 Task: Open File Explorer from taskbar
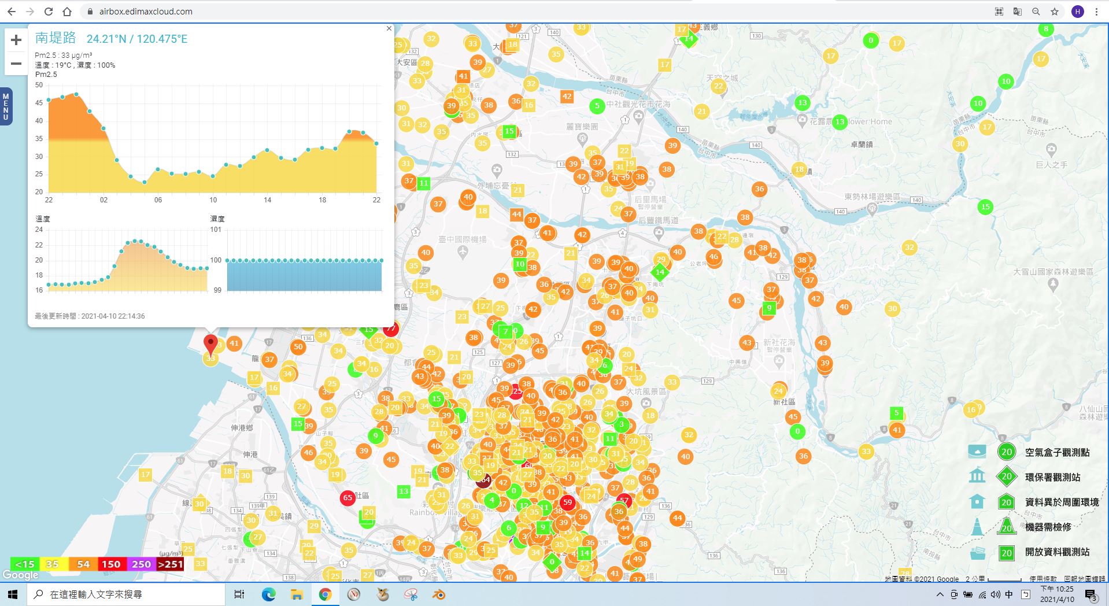[297, 594]
